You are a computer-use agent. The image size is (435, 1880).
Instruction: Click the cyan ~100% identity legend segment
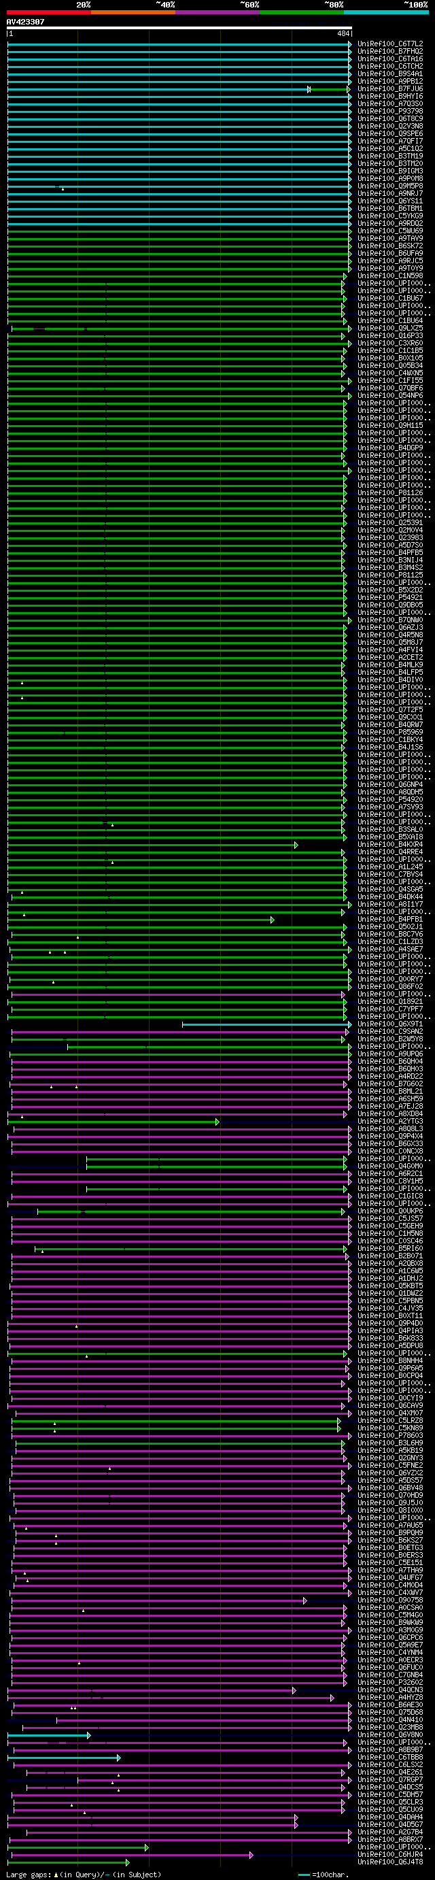(386, 12)
